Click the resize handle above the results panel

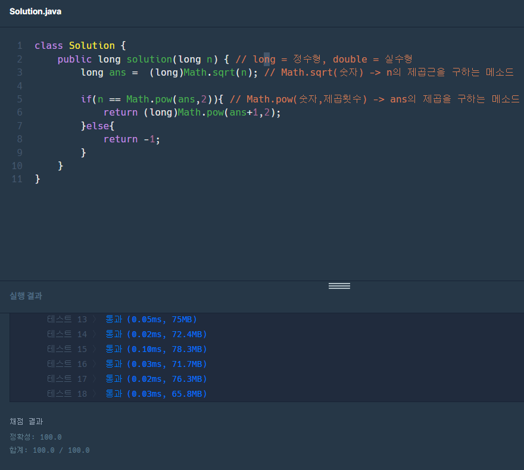[x=339, y=286]
